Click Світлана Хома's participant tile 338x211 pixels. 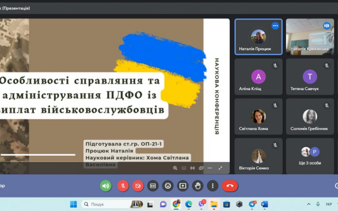pos(258,116)
